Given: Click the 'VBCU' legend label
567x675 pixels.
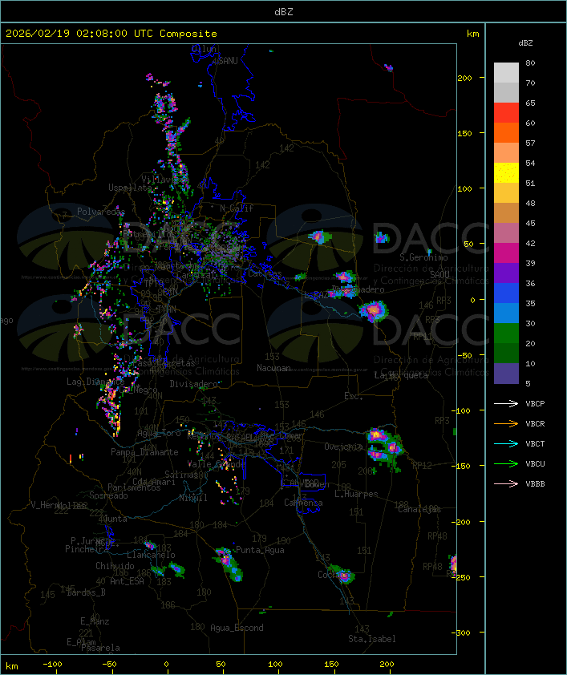Looking at the screenshot, I should coord(535,463).
